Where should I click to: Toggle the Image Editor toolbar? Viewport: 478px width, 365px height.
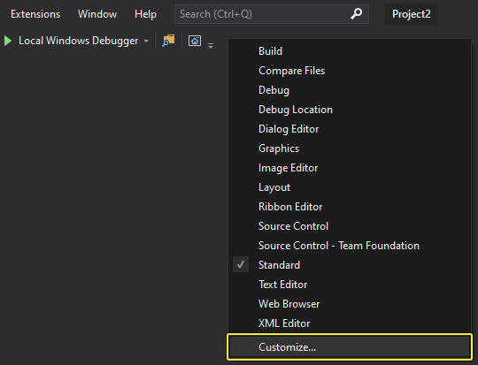coord(350,168)
